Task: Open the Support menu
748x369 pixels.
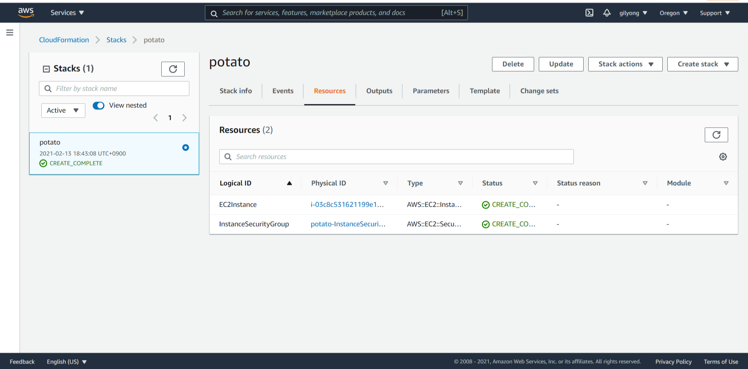Action: click(x=715, y=13)
